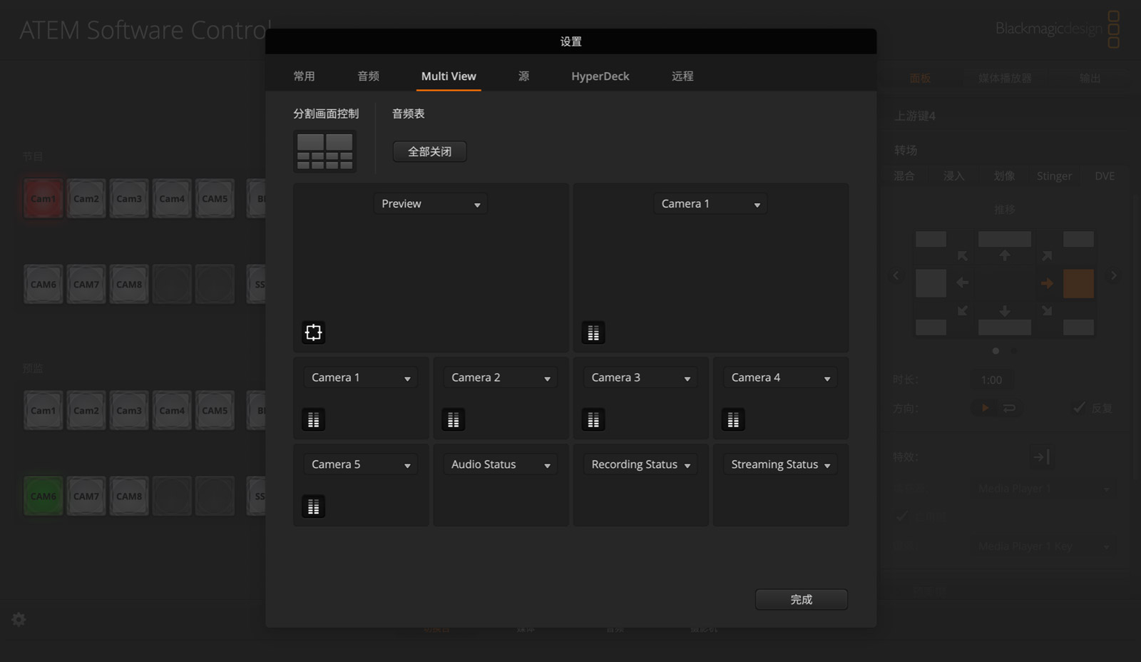Image resolution: width=1141 pixels, height=662 pixels.
Task: Toggle audio meter on Camera 4 window
Action: point(733,419)
